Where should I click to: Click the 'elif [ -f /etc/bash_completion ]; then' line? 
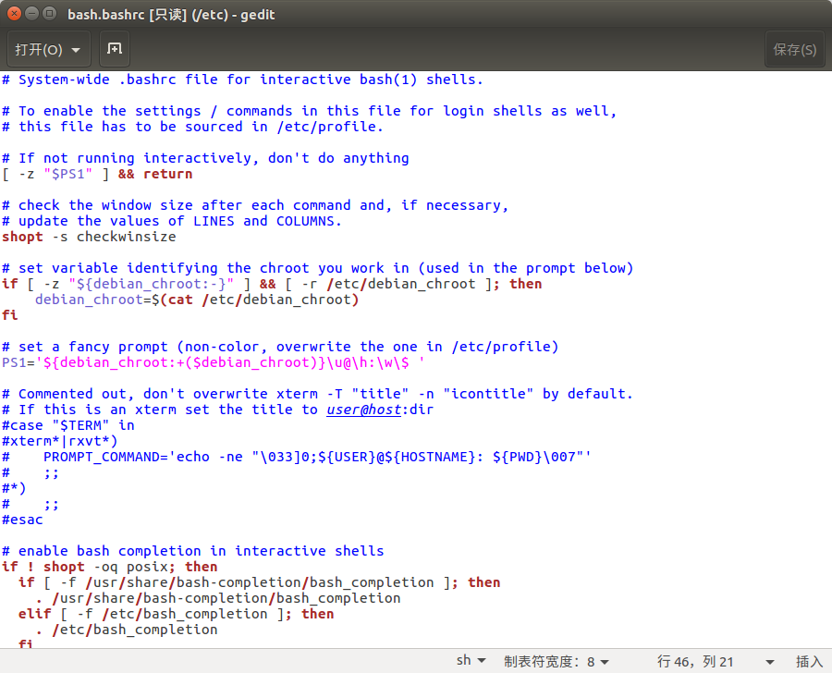click(177, 614)
